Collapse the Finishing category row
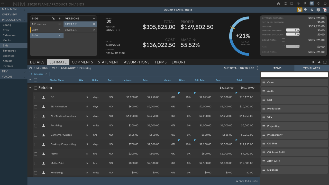The image size is (329, 185). click(x=30, y=88)
